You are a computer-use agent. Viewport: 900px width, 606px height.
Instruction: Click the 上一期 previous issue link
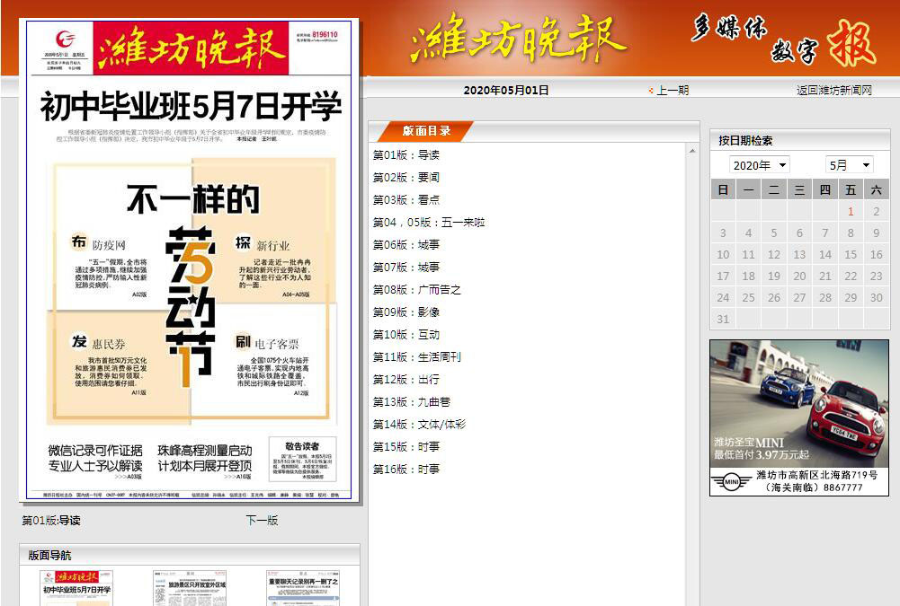(672, 91)
